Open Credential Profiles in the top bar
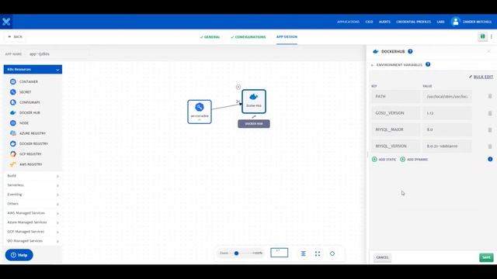The width and height of the screenshot is (497, 279). point(413,22)
